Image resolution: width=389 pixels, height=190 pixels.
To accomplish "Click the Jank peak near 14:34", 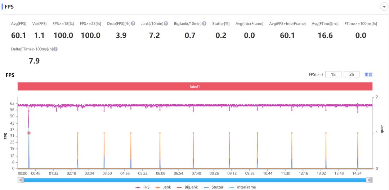I will 358,133.
